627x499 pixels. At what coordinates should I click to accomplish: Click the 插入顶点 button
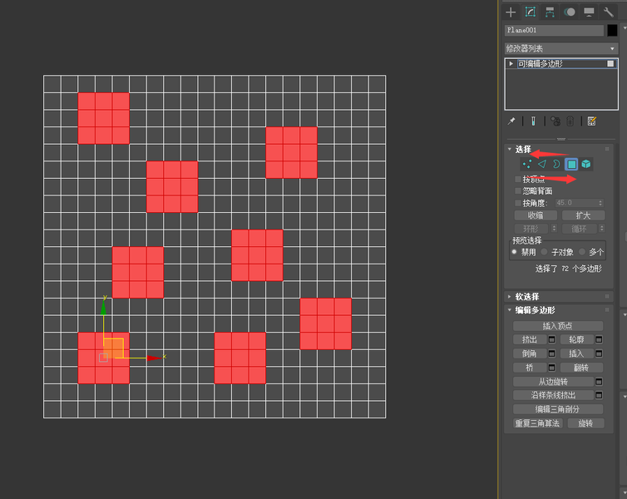coord(558,326)
